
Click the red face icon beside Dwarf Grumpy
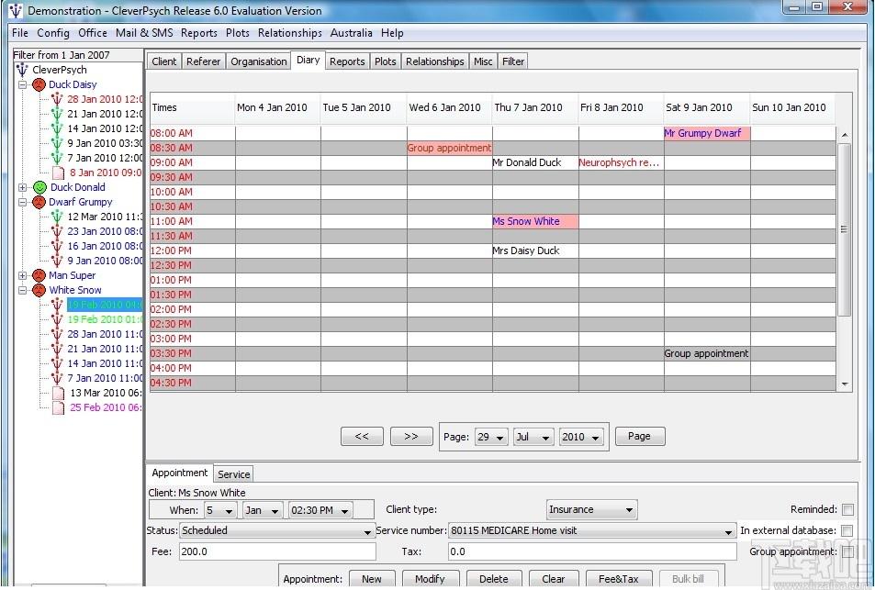click(x=39, y=202)
